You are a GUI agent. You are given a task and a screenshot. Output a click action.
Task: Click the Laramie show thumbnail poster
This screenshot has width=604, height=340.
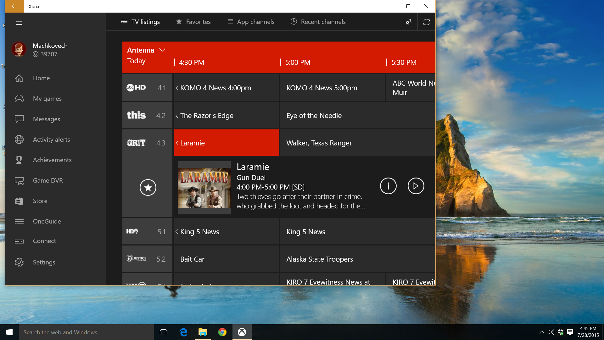204,187
